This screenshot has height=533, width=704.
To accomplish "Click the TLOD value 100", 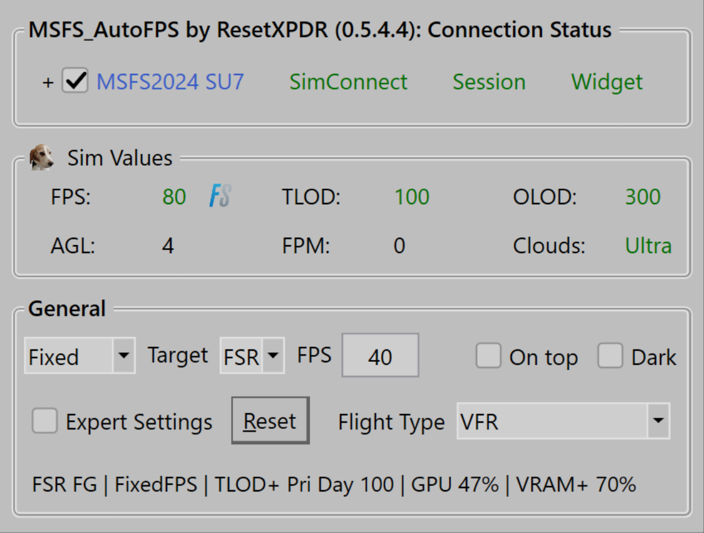I will [x=412, y=197].
